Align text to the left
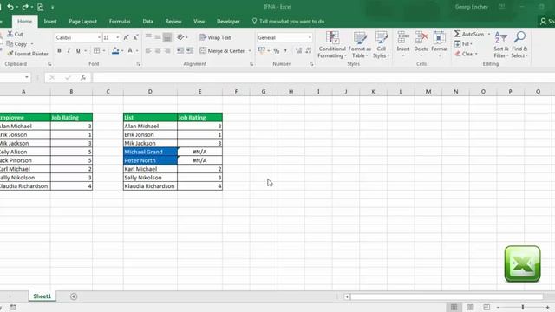555x312 pixels. coord(148,50)
